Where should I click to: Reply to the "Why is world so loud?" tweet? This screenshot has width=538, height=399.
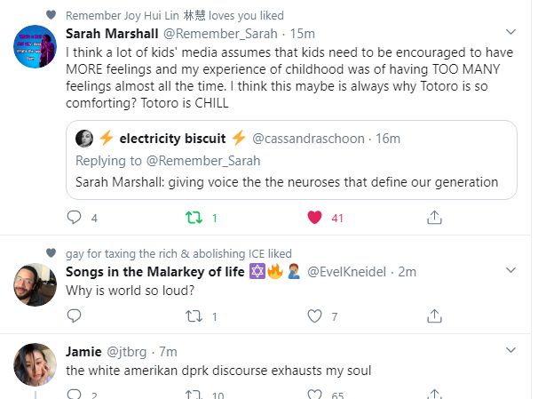tap(75, 315)
